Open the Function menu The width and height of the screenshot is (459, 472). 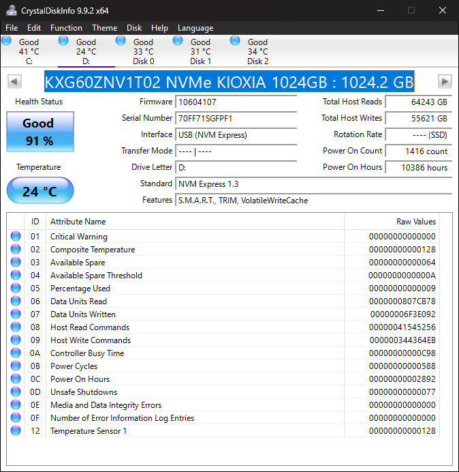(66, 28)
